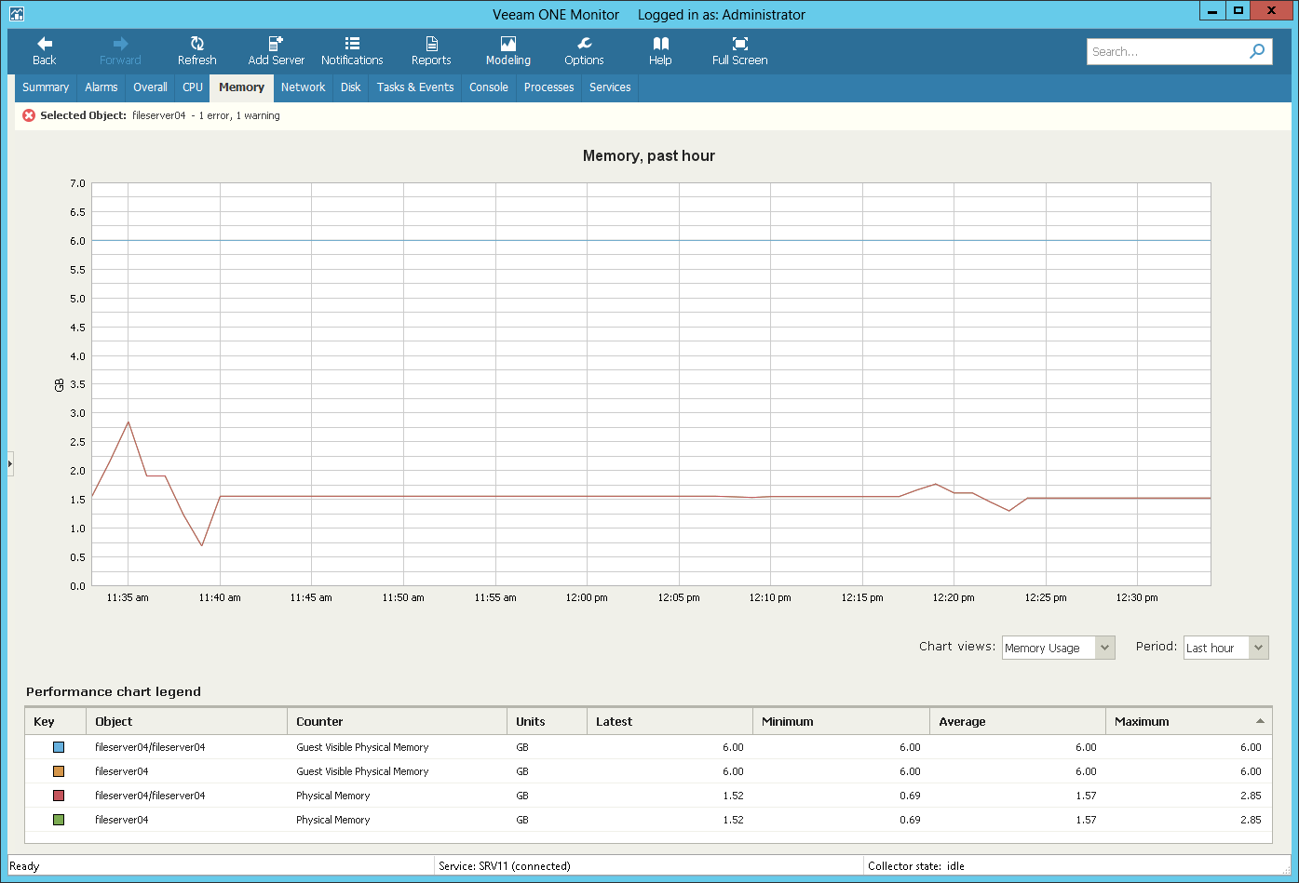1299x883 pixels.
Task: Click the search magnifier icon
Action: pyautogui.click(x=1257, y=51)
